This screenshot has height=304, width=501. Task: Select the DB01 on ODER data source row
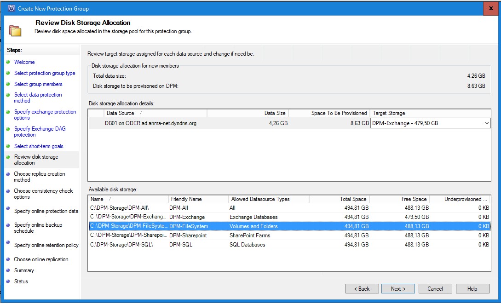[150, 123]
